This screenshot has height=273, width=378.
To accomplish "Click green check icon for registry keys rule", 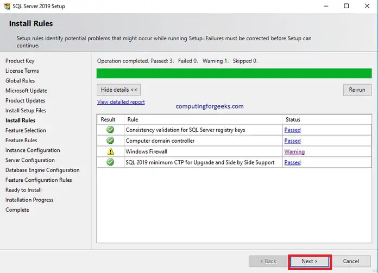I will pos(110,130).
